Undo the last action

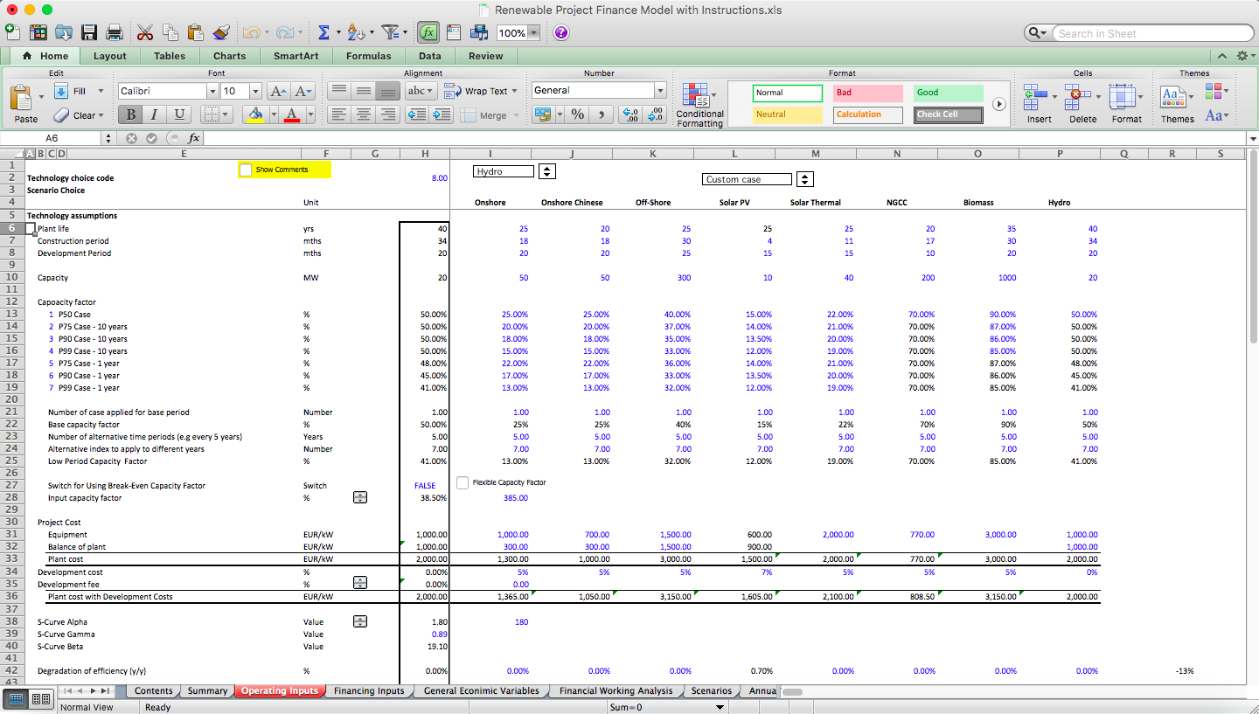[251, 32]
